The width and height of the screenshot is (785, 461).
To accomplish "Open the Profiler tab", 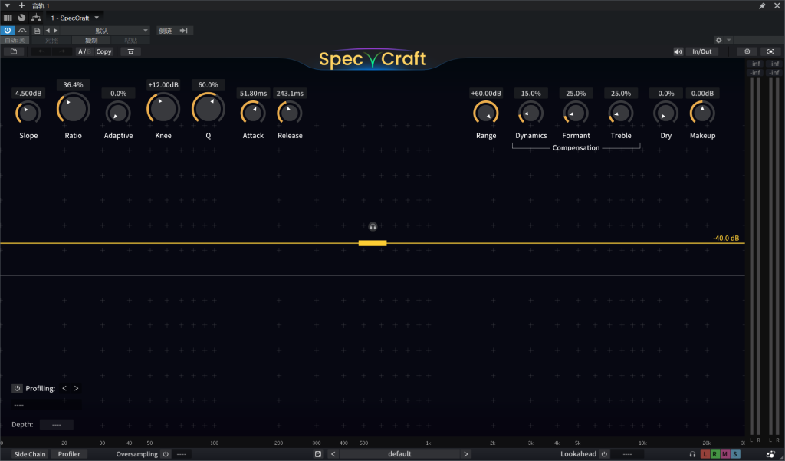I will click(69, 454).
